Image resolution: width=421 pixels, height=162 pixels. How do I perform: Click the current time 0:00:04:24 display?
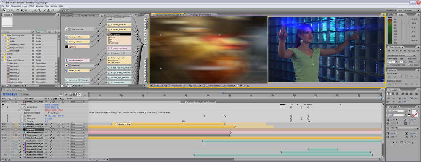point(10,94)
